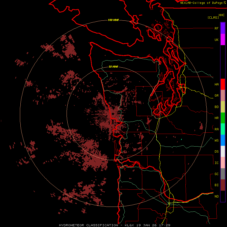Click the WS legend label
Screen dimensions: 227x227
click(216, 140)
